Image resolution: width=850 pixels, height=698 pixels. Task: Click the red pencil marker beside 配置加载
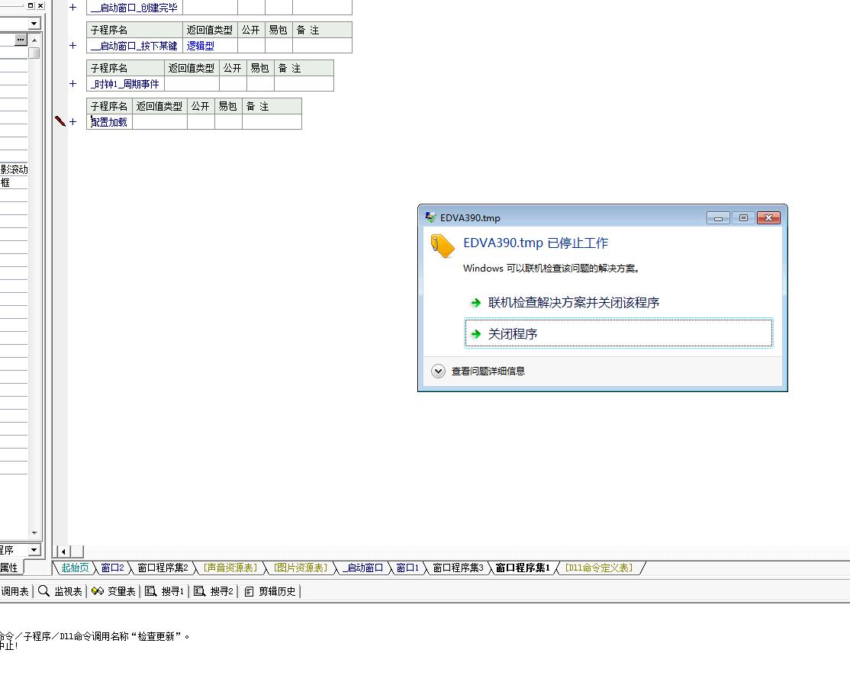[x=60, y=121]
